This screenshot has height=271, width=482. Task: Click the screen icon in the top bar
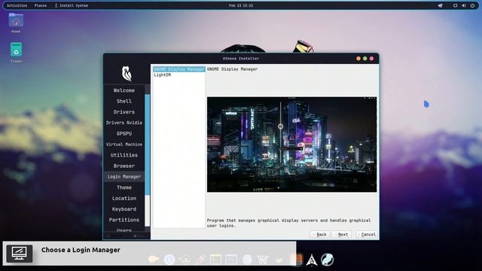click(455, 5)
